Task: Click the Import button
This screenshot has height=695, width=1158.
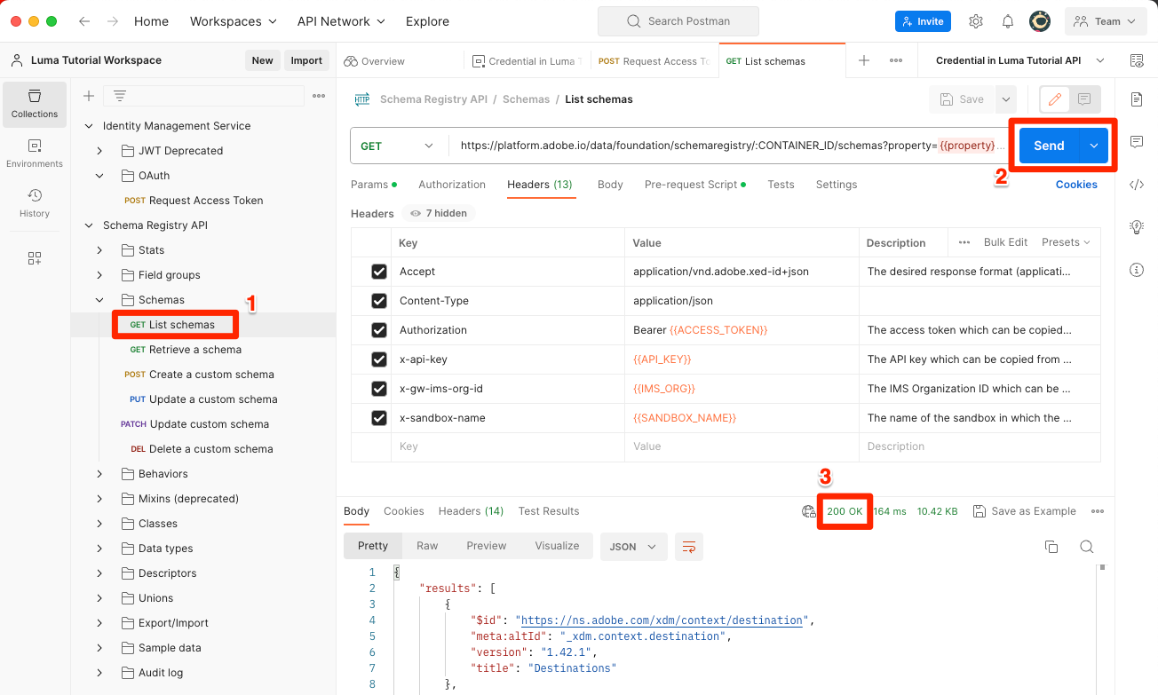Action: tap(306, 60)
